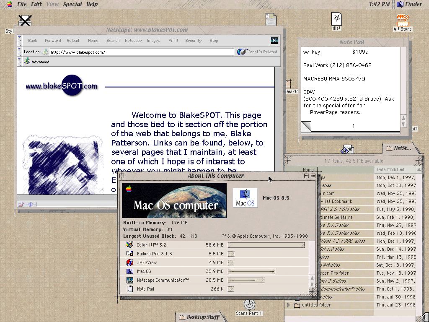This screenshot has width=429, height=322.
Task: Open the Special menu
Action: (72, 4)
